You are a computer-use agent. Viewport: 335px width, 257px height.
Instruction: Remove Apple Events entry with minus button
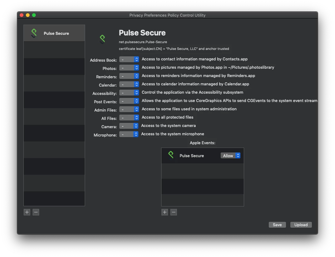point(174,212)
